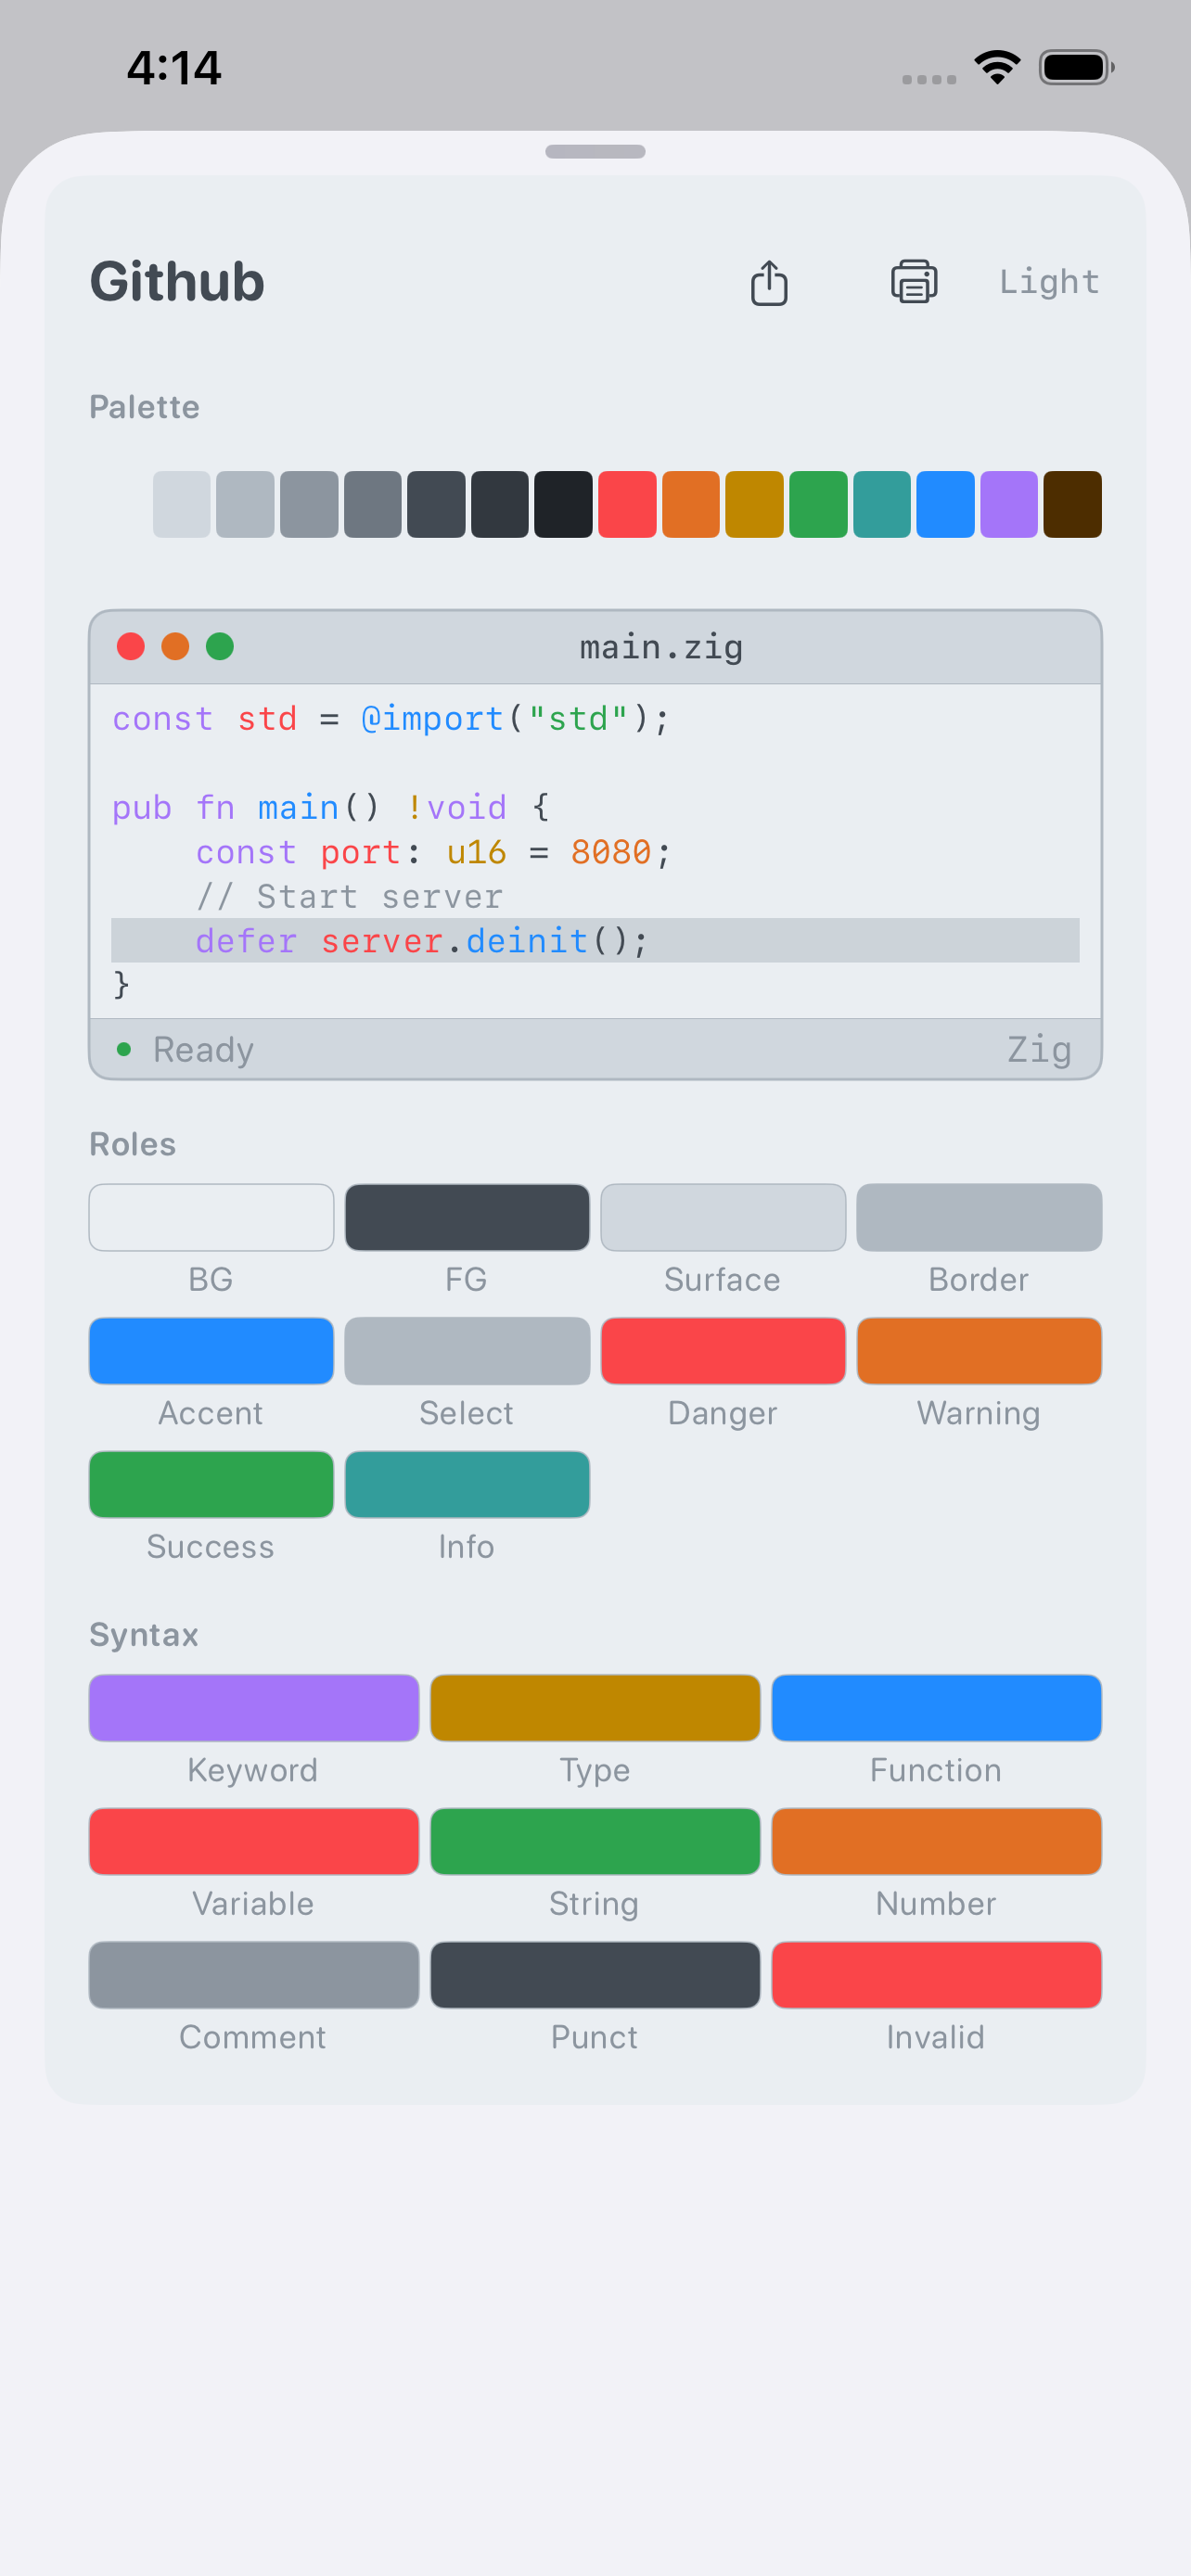The height and width of the screenshot is (2576, 1191).
Task: Click the highlighted defer server.deinit line
Action: click(x=595, y=940)
